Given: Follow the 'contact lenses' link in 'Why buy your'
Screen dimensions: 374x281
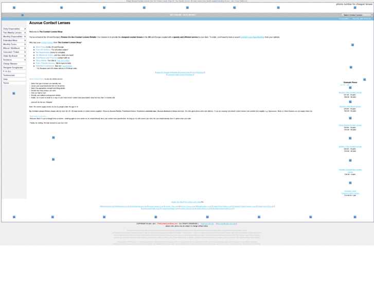Looking at the screenshot, I should coord(47,43).
